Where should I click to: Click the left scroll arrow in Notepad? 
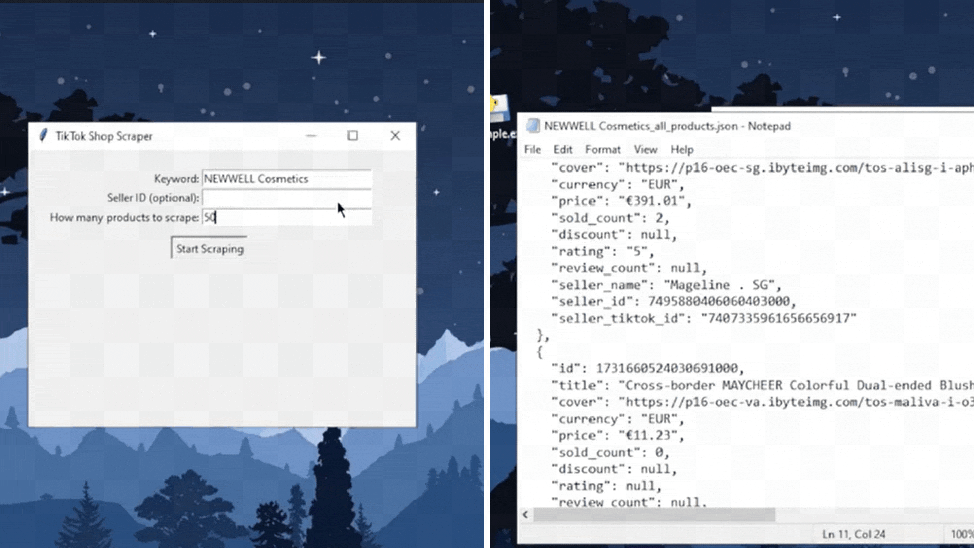pos(525,515)
